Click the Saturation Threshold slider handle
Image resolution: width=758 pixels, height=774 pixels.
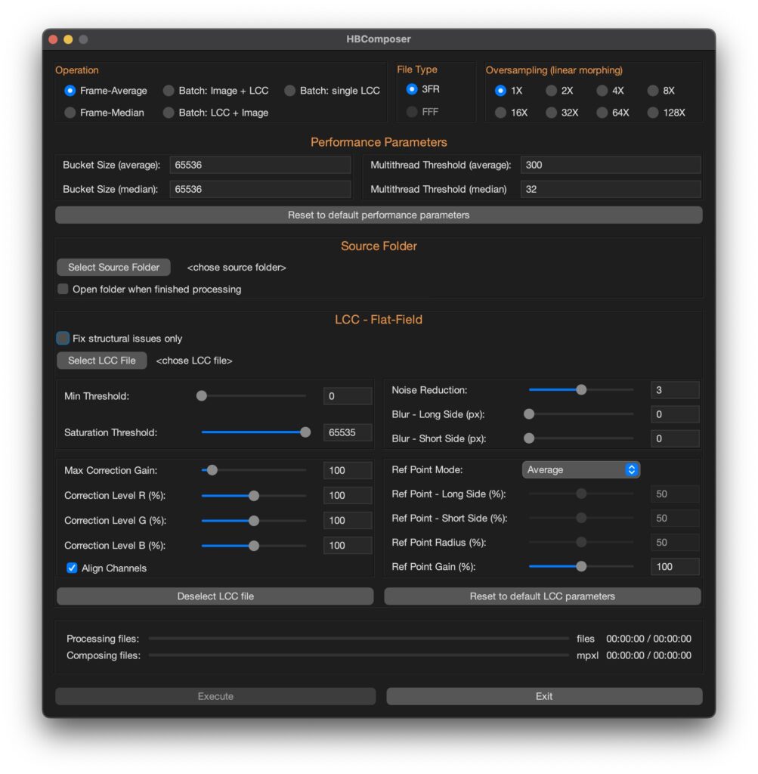[305, 432]
